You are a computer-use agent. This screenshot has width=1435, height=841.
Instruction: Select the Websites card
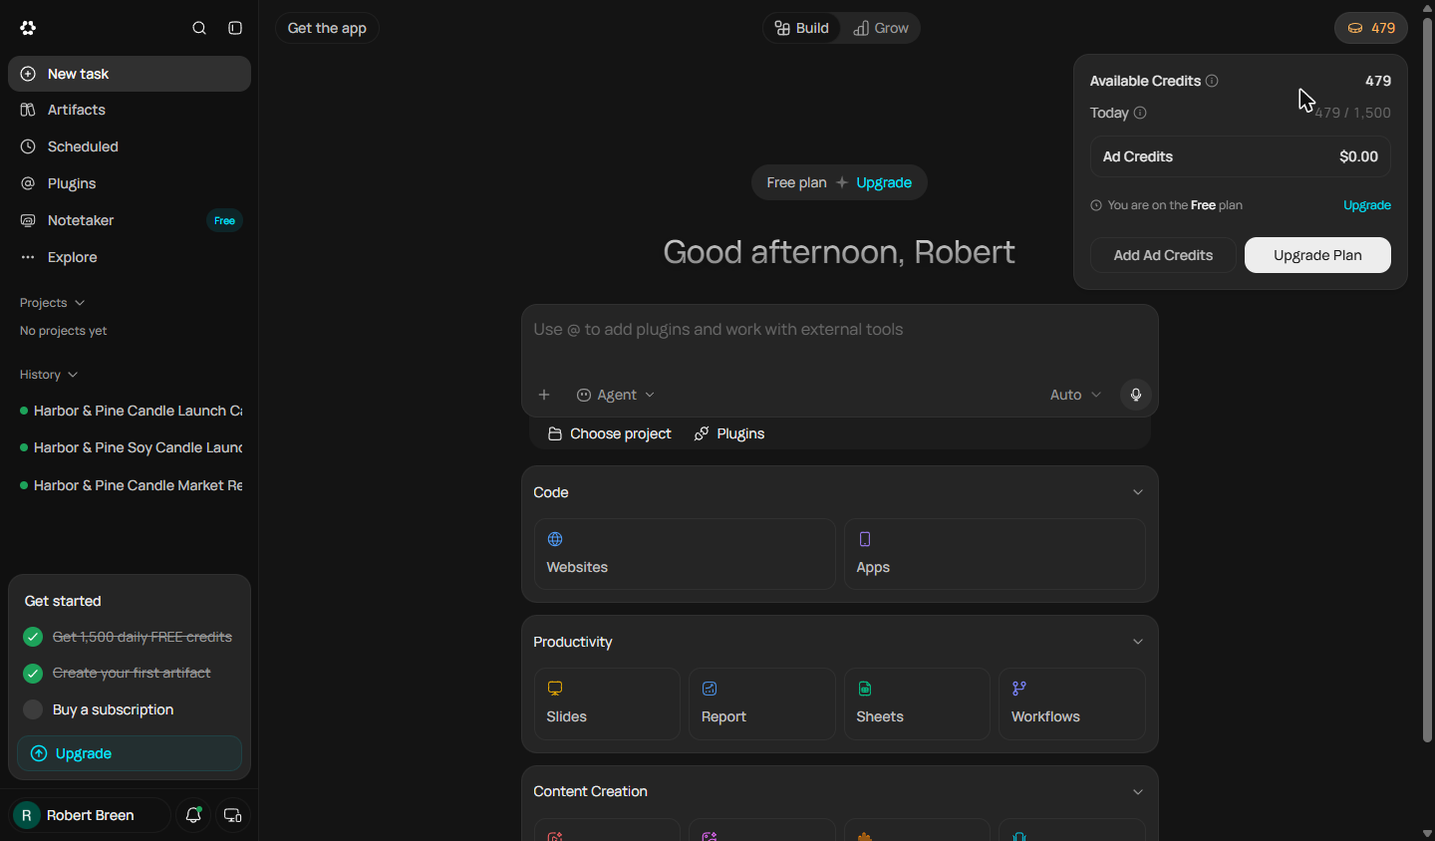(x=685, y=554)
